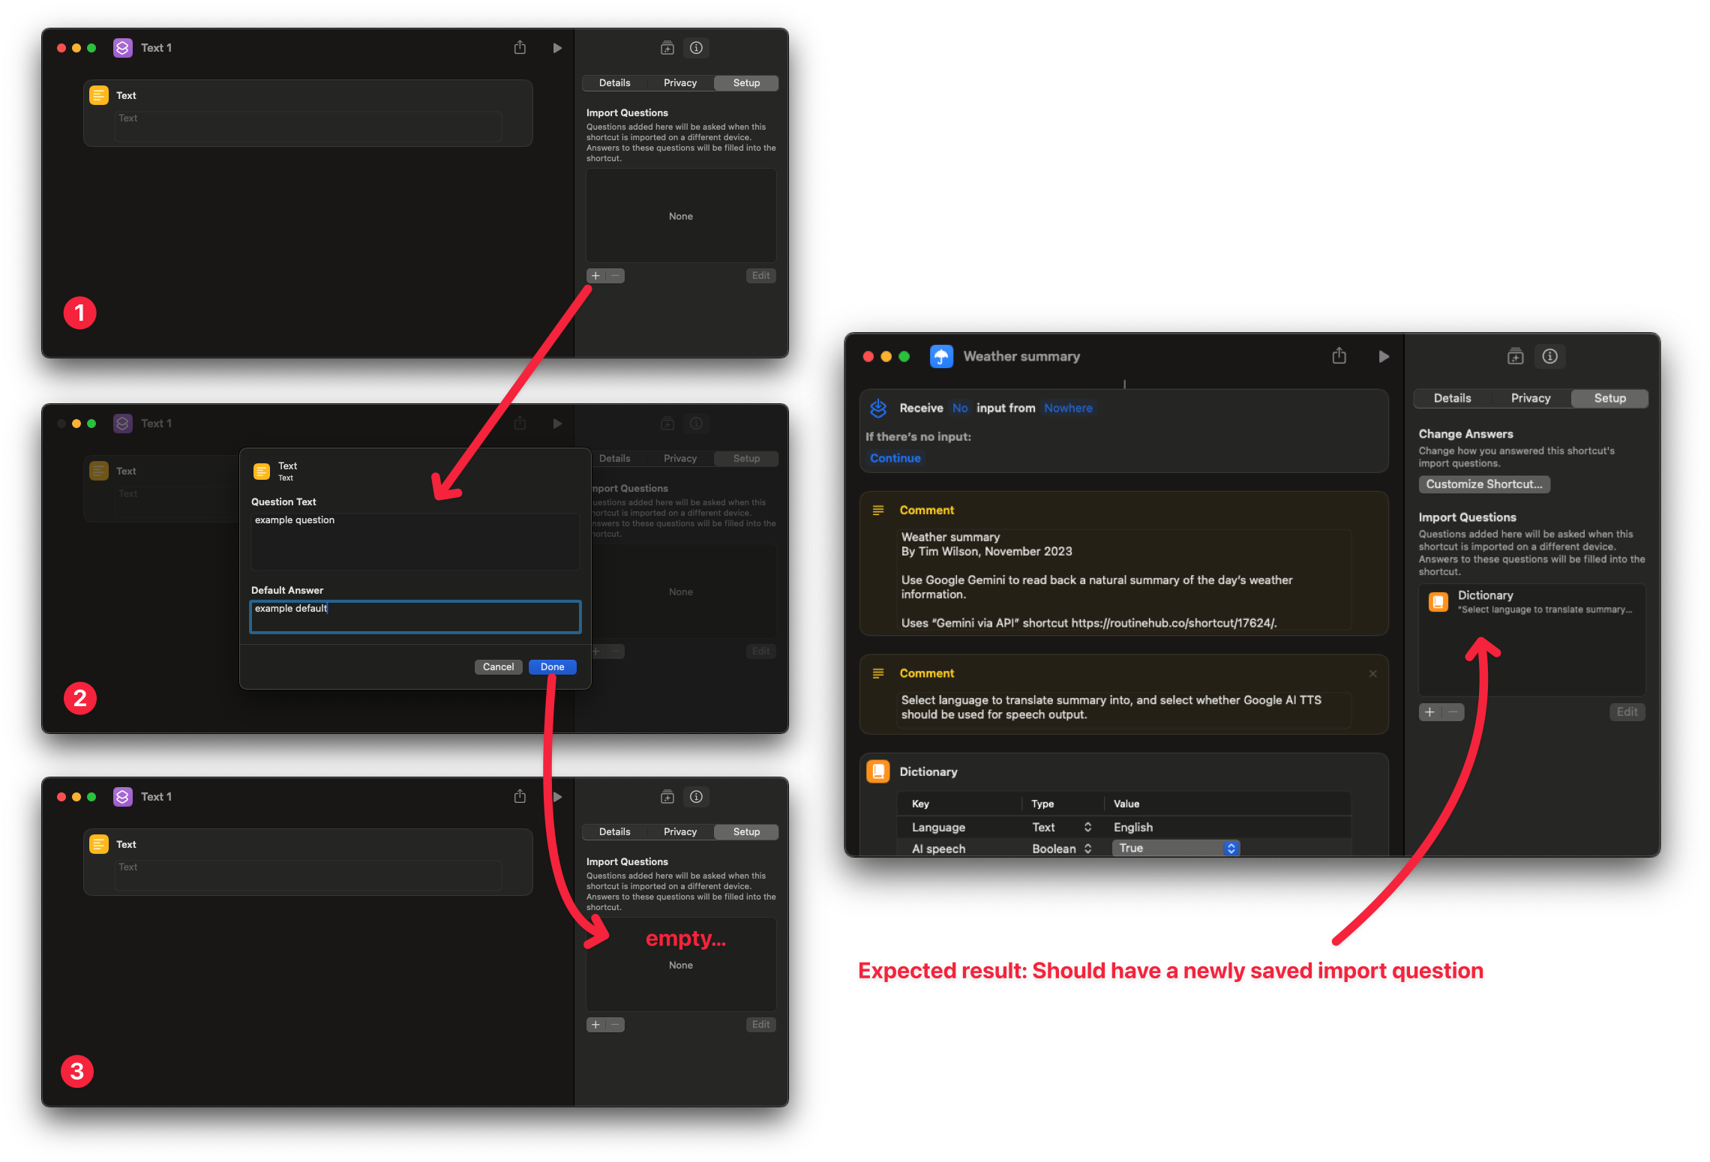Viewport: 1710px width, 1162px height.
Task: Click Cancel in question dialog
Action: pyautogui.click(x=498, y=667)
